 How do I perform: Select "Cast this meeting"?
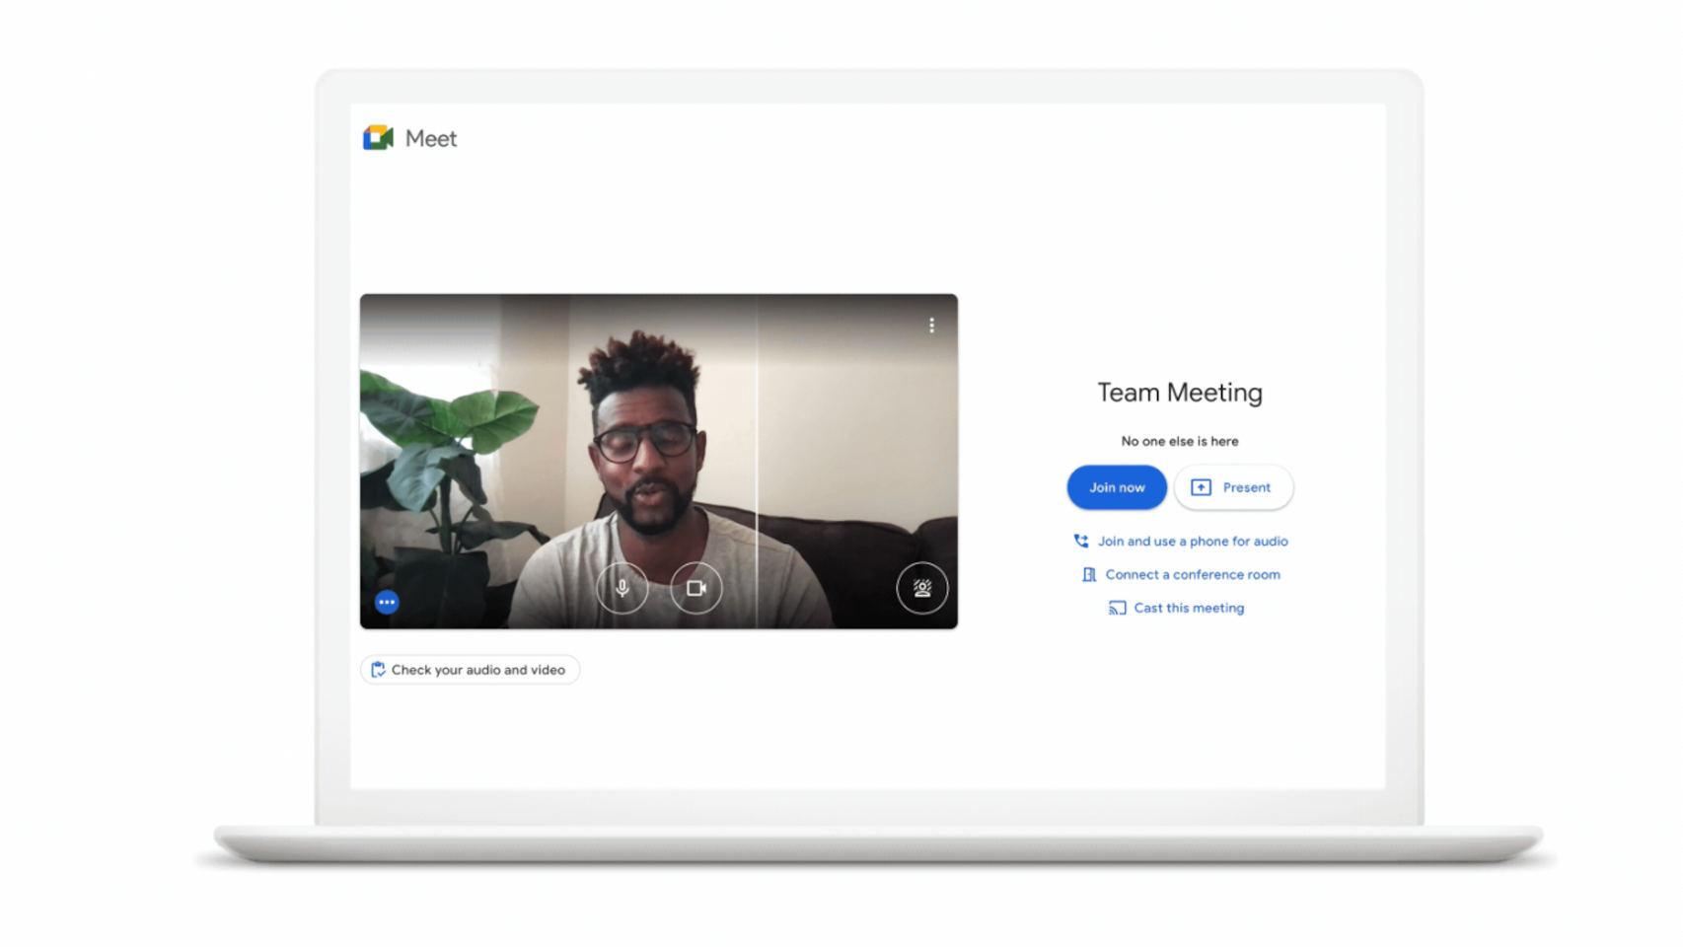1187,608
